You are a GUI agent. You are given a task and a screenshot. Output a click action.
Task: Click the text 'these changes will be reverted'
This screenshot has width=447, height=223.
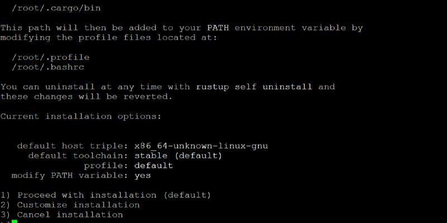(x=87, y=96)
